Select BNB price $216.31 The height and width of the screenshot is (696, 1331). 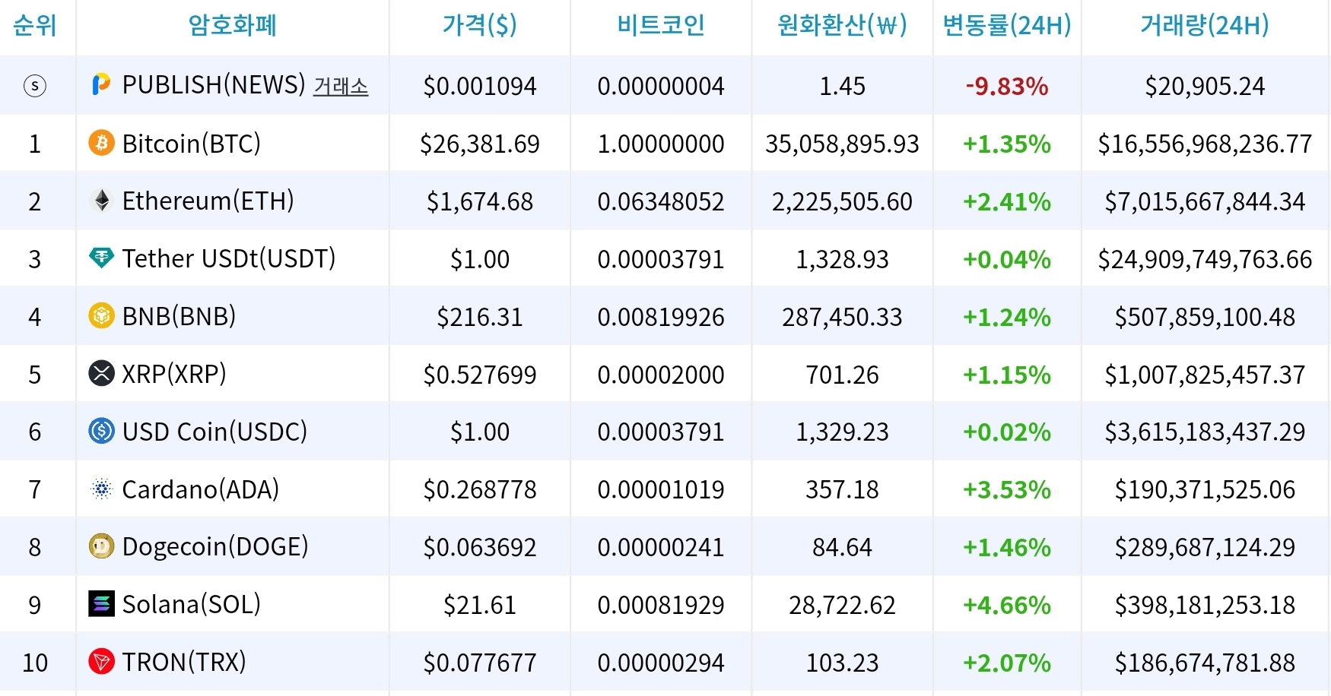click(x=480, y=317)
